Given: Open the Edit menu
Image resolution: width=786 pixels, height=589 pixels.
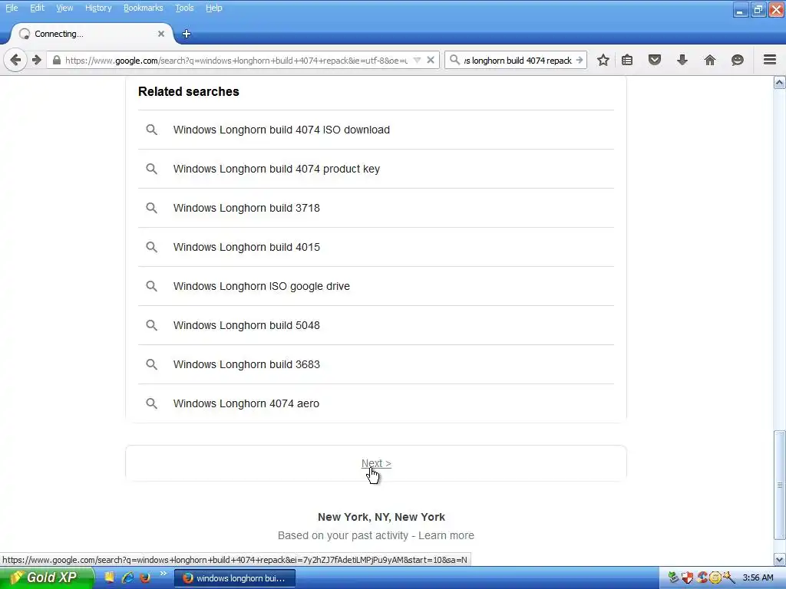Looking at the screenshot, I should pos(37,8).
